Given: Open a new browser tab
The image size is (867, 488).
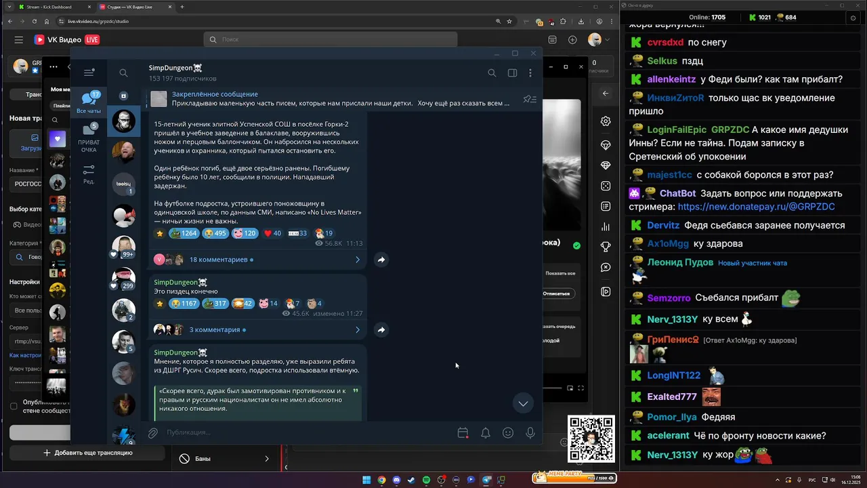Looking at the screenshot, I should coord(182,7).
